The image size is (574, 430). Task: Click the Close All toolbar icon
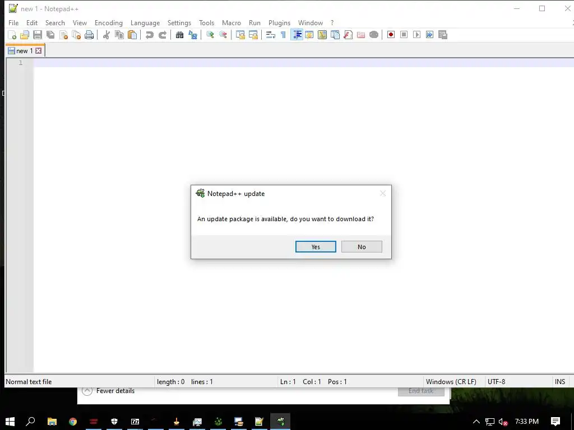pyautogui.click(x=76, y=35)
